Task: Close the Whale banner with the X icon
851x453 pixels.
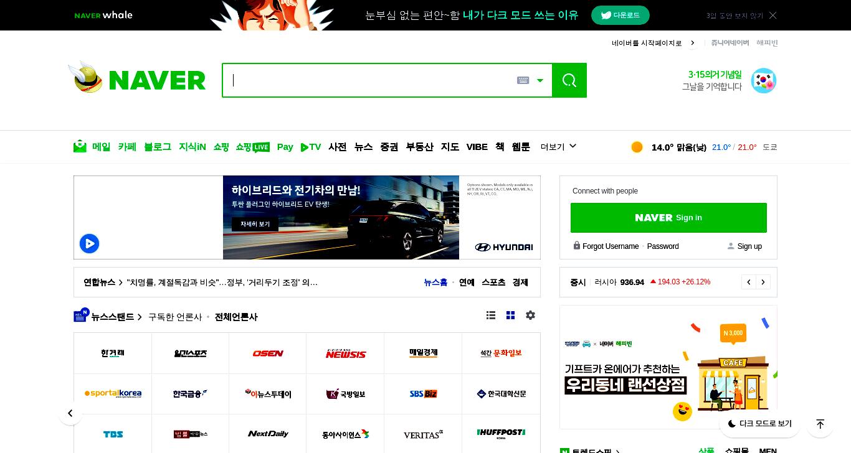Action: pos(773,15)
